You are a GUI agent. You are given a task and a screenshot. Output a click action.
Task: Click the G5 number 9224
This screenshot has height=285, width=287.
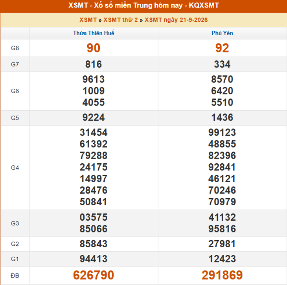(94, 117)
